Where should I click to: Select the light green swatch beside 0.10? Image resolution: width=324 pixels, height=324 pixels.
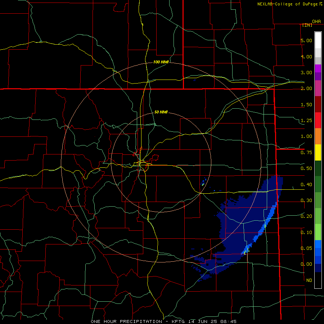pos(318,232)
